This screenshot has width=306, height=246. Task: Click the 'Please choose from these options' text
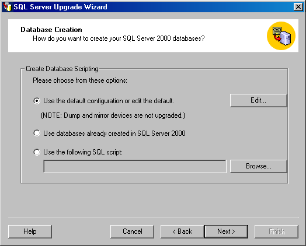point(80,80)
